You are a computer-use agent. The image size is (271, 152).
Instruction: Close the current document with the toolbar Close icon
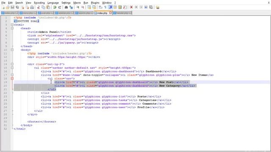click(x=22, y=7)
